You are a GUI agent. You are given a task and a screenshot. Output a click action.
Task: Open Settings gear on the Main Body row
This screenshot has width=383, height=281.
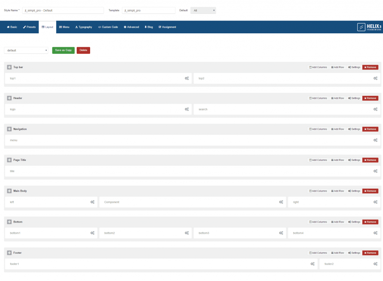coord(353,191)
